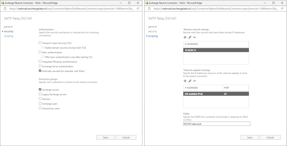Toggle Basic authentication checkbox

pyautogui.click(x=40, y=52)
